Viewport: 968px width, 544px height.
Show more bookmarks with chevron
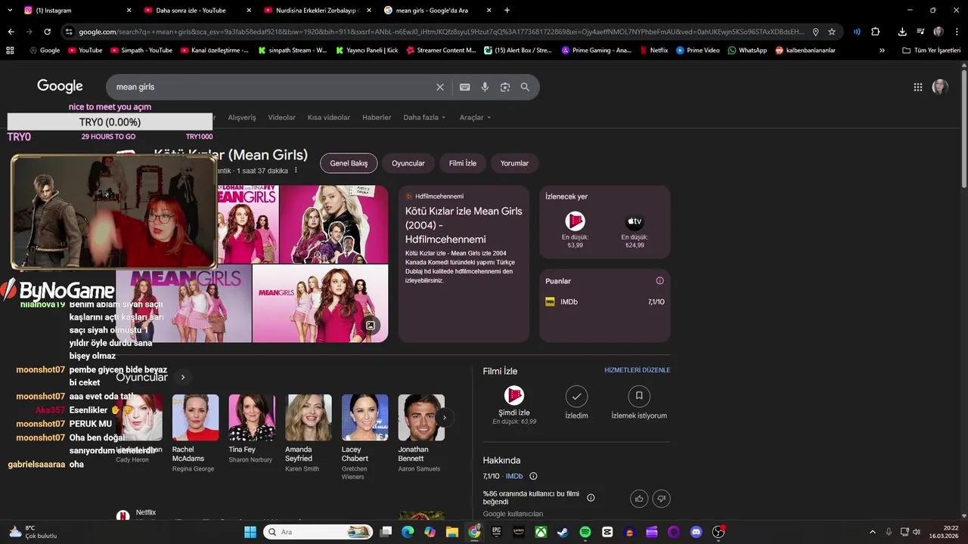[x=882, y=50]
